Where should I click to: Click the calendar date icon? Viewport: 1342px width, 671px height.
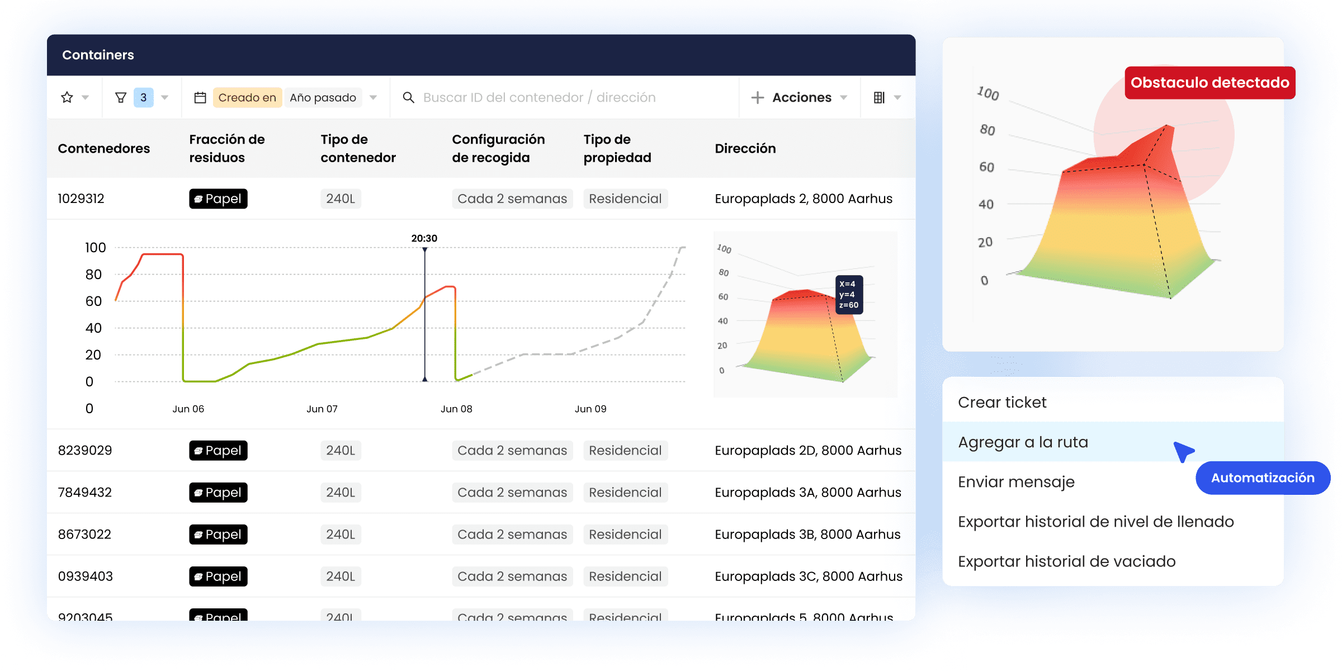pos(200,98)
